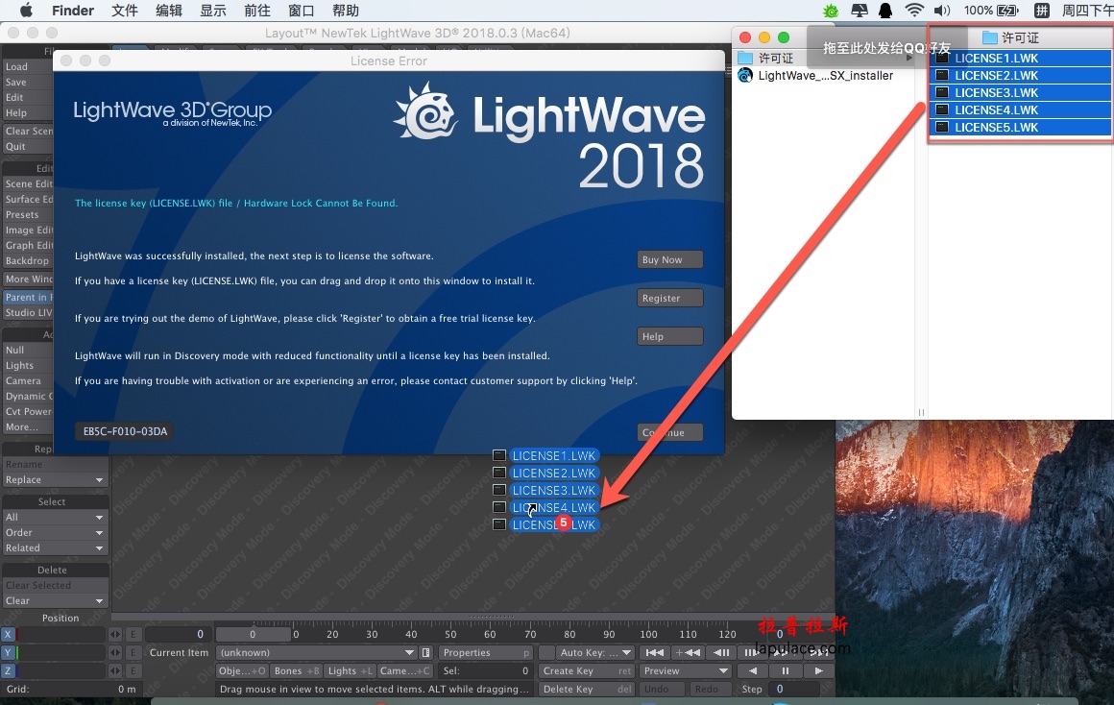Open the Order dropdown
The image size is (1114, 705).
[54, 532]
